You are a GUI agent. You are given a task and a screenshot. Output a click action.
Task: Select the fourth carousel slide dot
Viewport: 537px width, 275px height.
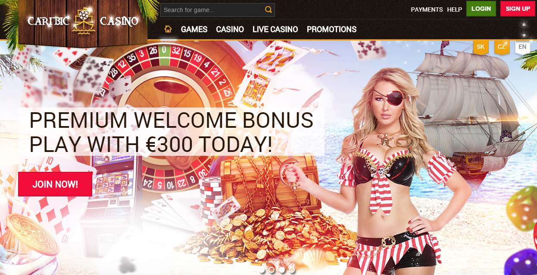pyautogui.click(x=292, y=270)
